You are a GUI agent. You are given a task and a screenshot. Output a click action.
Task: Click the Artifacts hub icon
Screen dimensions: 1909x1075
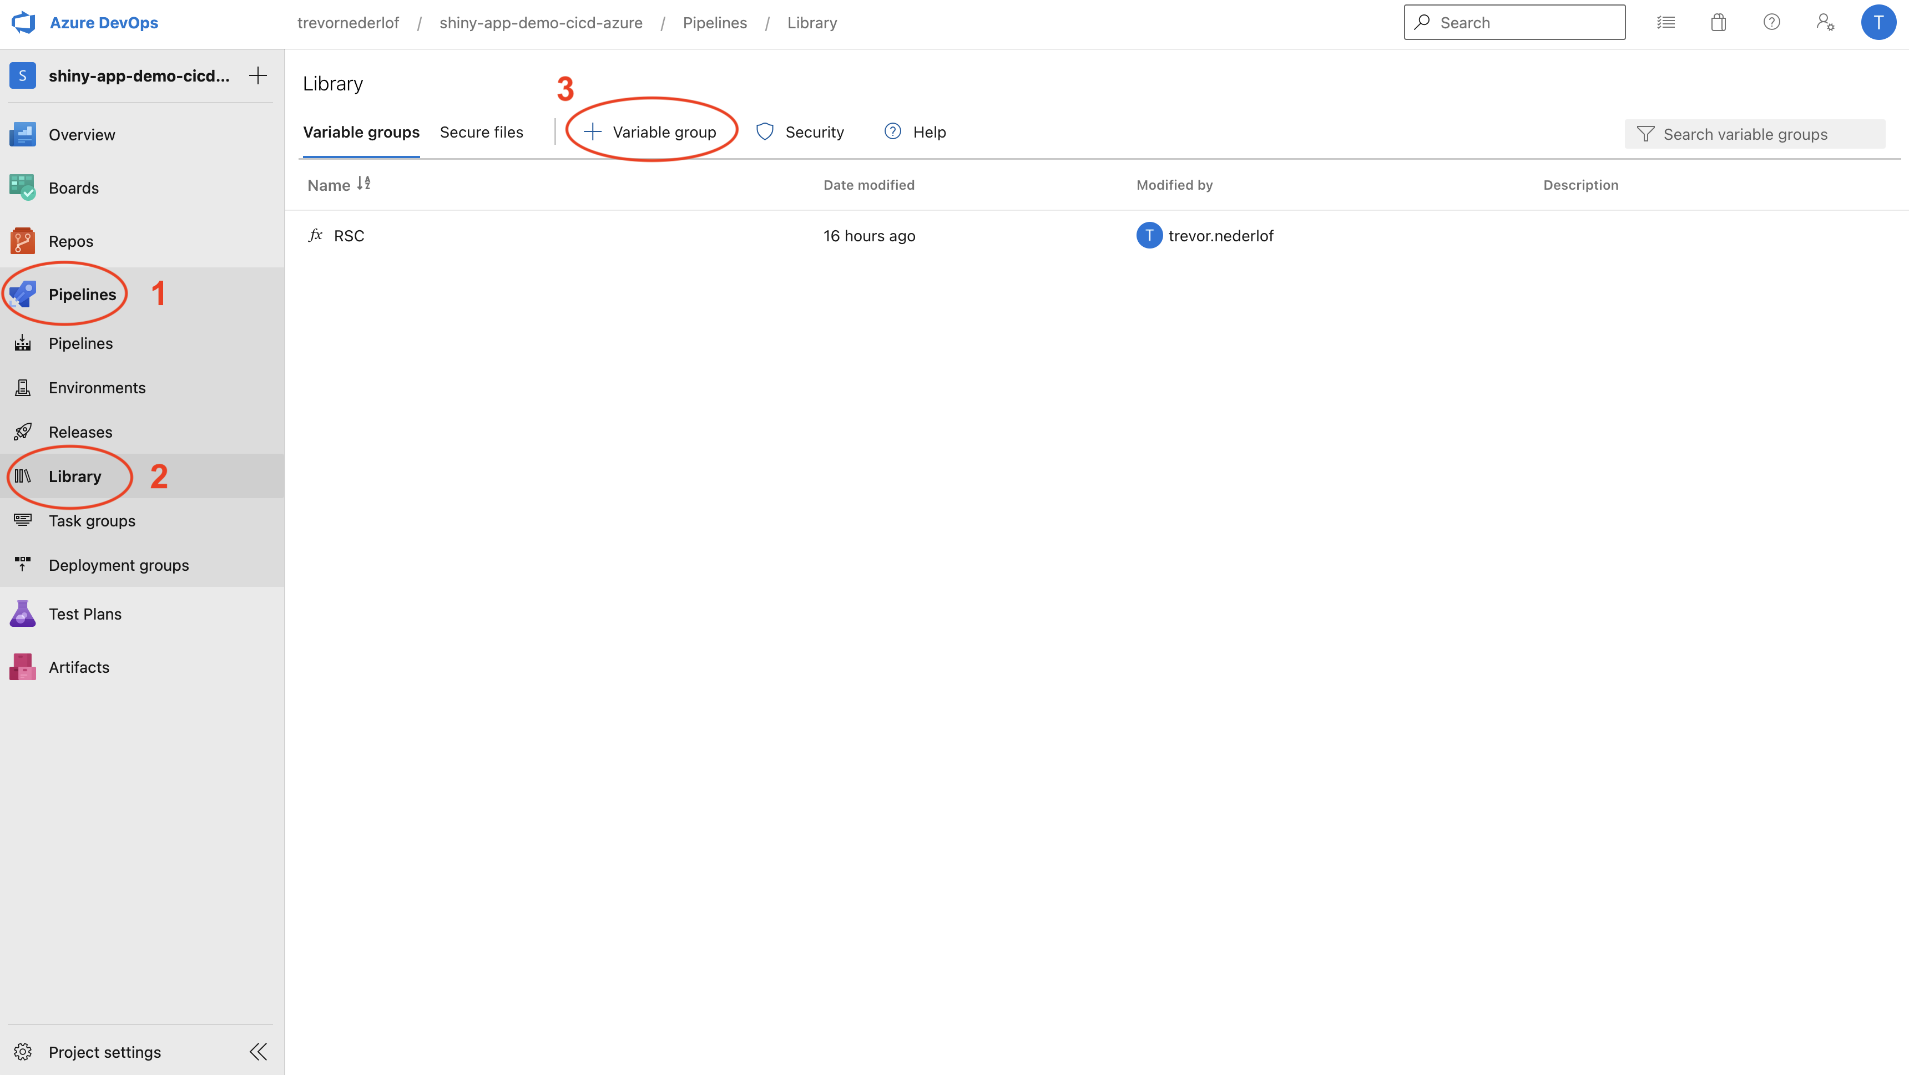[x=22, y=667]
